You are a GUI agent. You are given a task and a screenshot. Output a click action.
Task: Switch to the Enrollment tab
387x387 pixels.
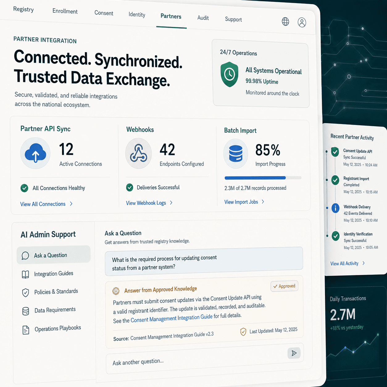pos(65,11)
